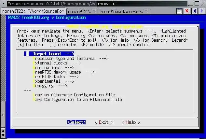The width and height of the screenshot is (206, 139).
Task: Select the Target board submenu entry
Action: pyautogui.click(x=51, y=54)
